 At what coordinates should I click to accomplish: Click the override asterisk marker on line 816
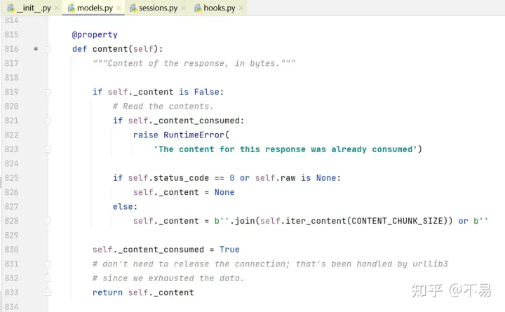pyautogui.click(x=36, y=49)
